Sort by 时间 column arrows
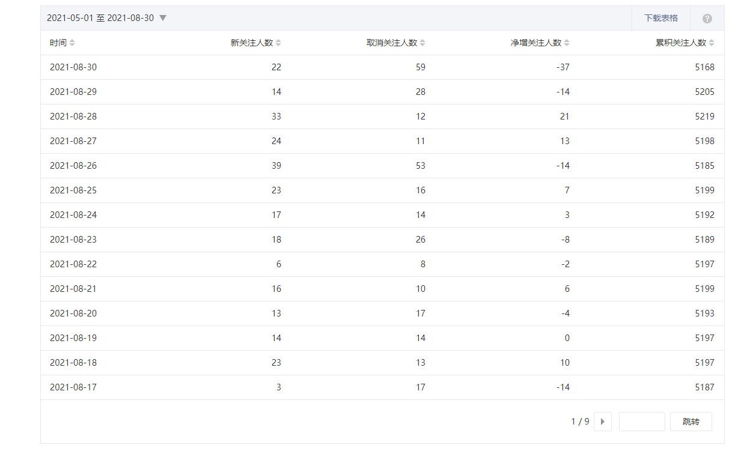The height and width of the screenshot is (454, 744). coord(72,43)
